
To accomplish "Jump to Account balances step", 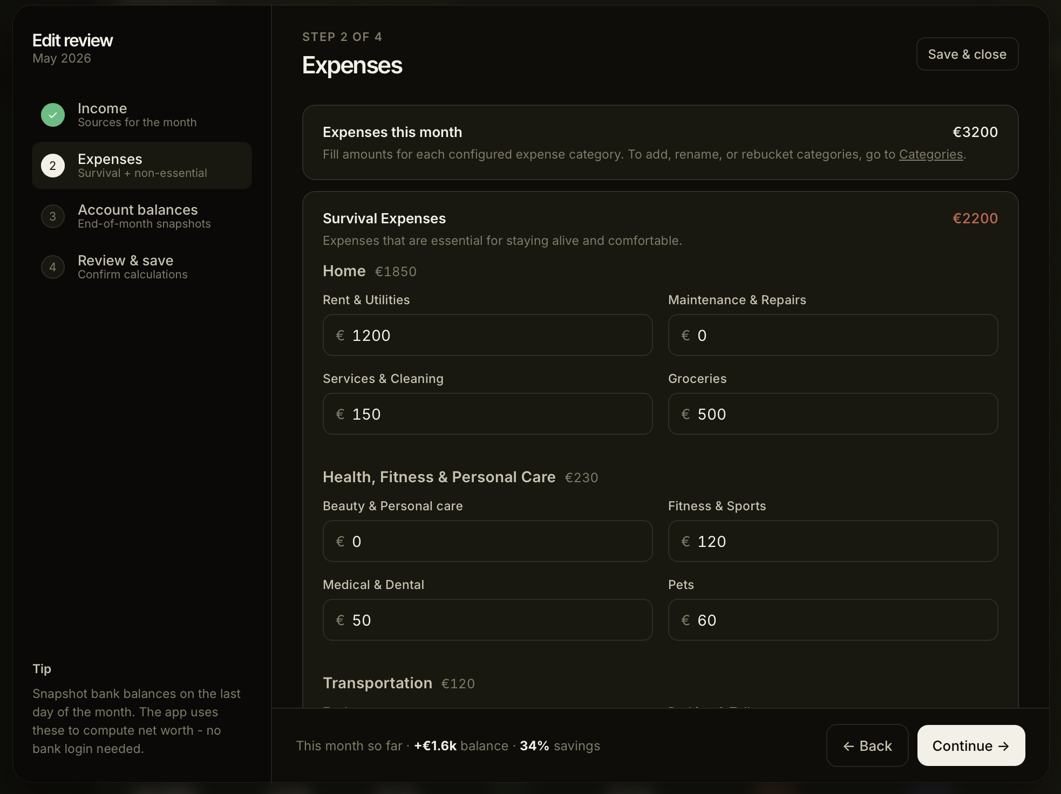I will tap(142, 216).
